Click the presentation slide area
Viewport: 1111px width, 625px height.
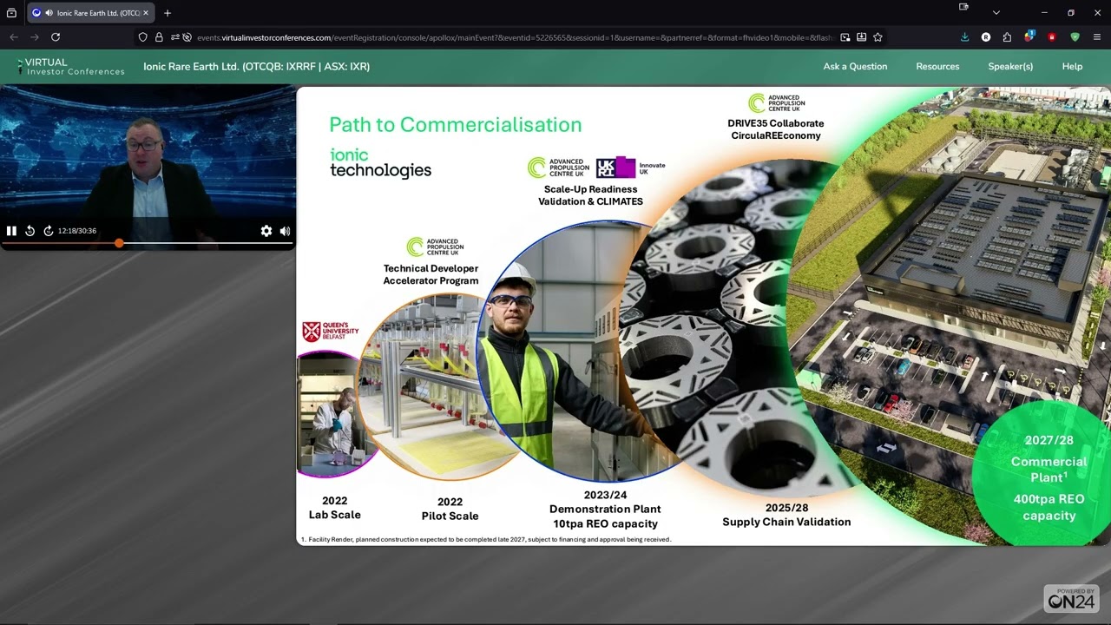click(x=703, y=316)
